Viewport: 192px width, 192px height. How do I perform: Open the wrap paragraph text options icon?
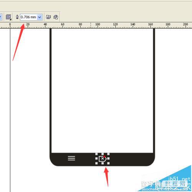[8, 17]
